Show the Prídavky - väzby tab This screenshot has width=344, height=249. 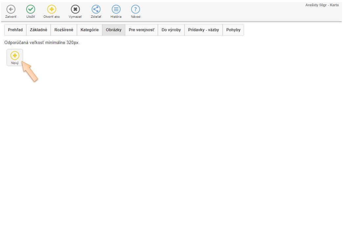tap(203, 30)
